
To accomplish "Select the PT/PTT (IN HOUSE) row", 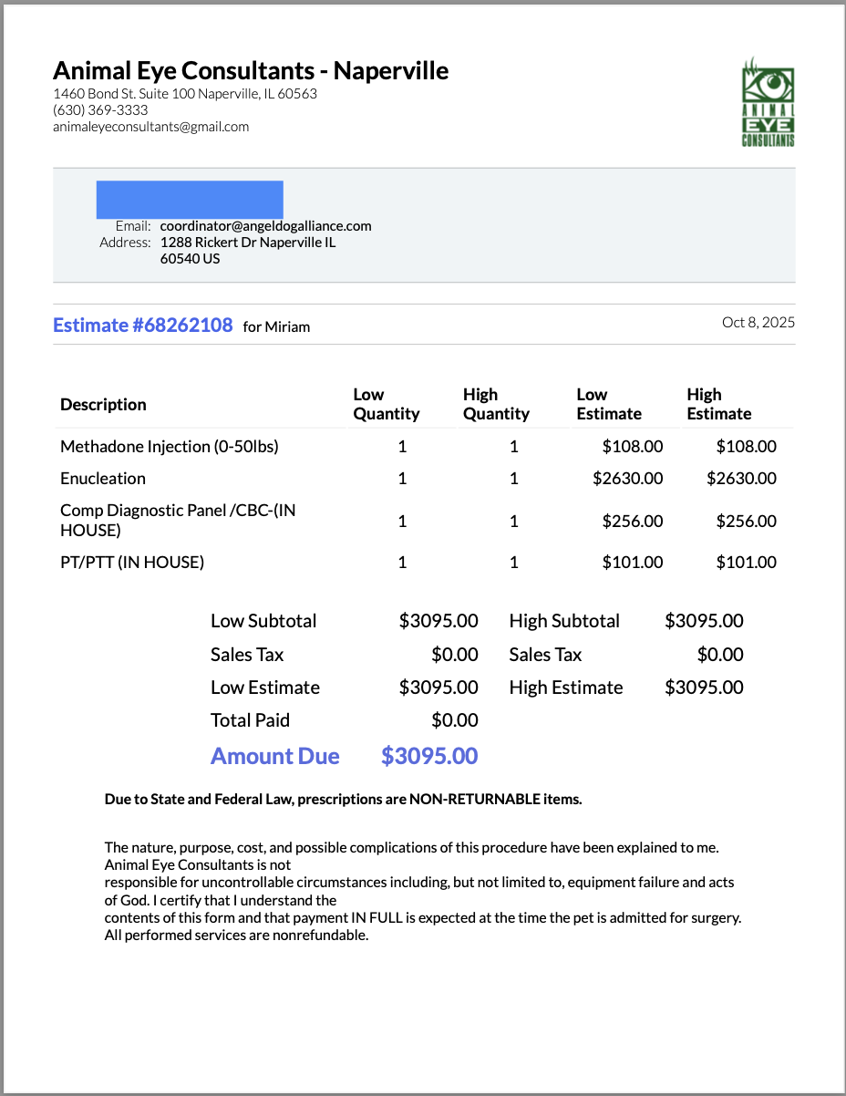I will [x=132, y=562].
